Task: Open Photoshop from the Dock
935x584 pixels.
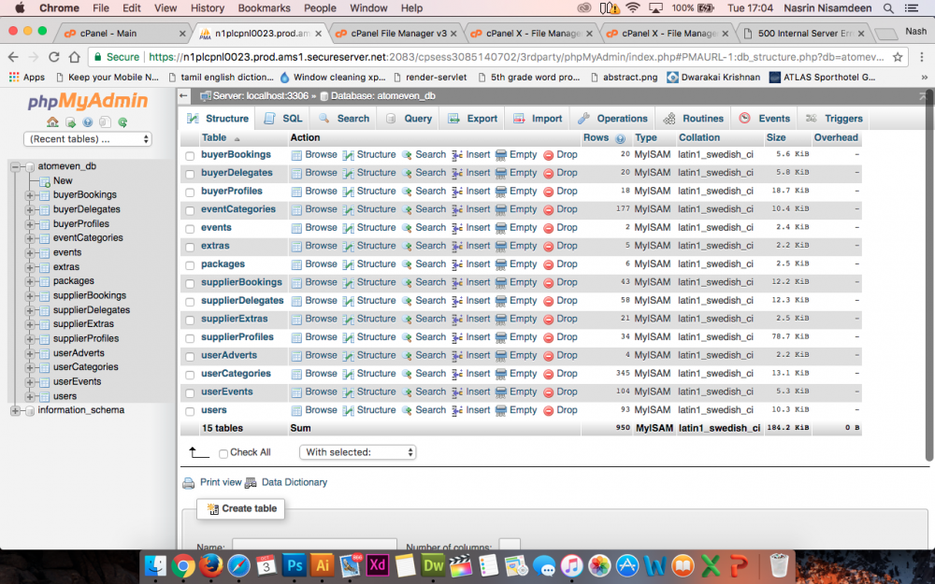Action: [x=294, y=565]
